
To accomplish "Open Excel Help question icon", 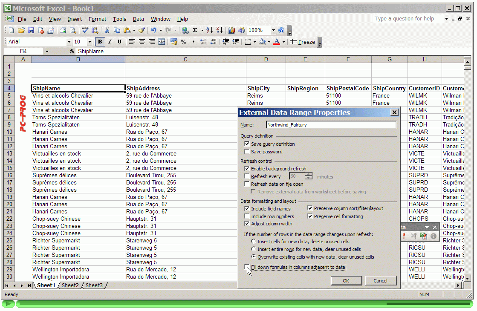I will tap(281, 30).
